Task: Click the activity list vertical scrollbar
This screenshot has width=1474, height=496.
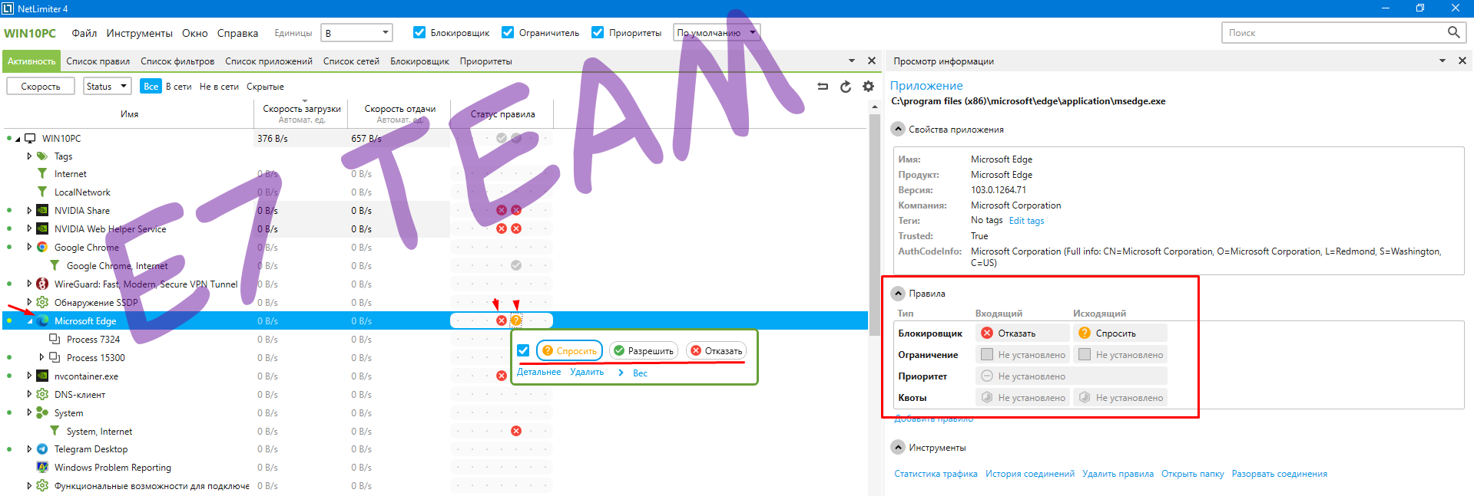Action: pyautogui.click(x=874, y=225)
